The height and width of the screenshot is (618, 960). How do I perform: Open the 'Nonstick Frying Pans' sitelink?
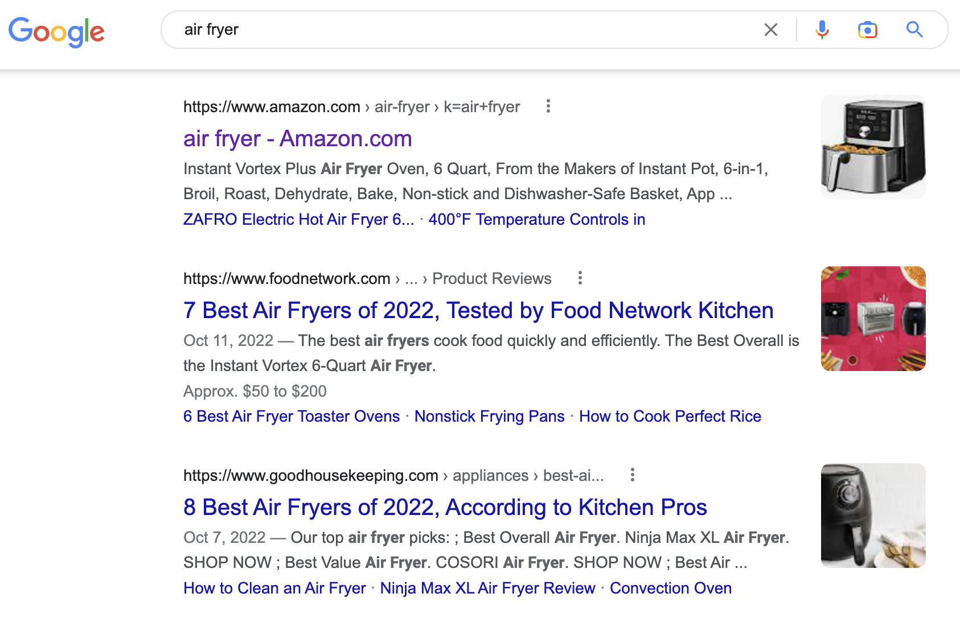(x=489, y=416)
